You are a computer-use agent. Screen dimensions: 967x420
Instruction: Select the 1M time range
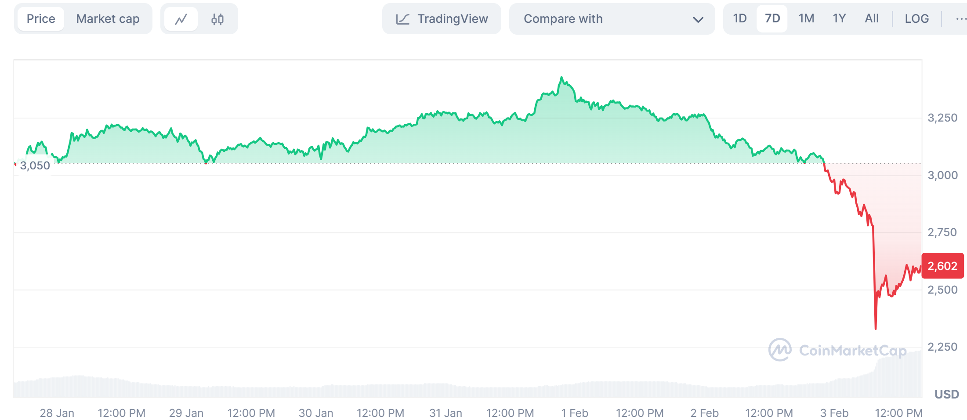806,18
